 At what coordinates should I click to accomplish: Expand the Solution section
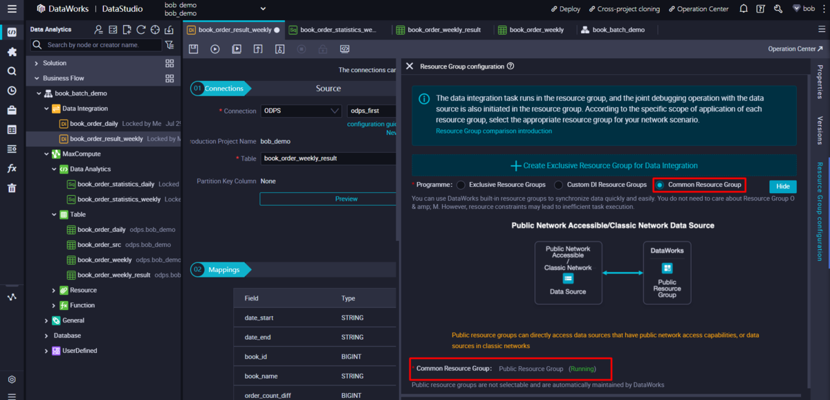coord(37,63)
